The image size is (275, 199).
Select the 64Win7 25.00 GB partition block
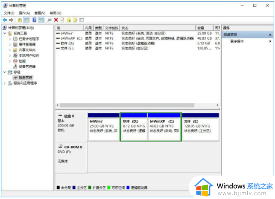(x=104, y=127)
